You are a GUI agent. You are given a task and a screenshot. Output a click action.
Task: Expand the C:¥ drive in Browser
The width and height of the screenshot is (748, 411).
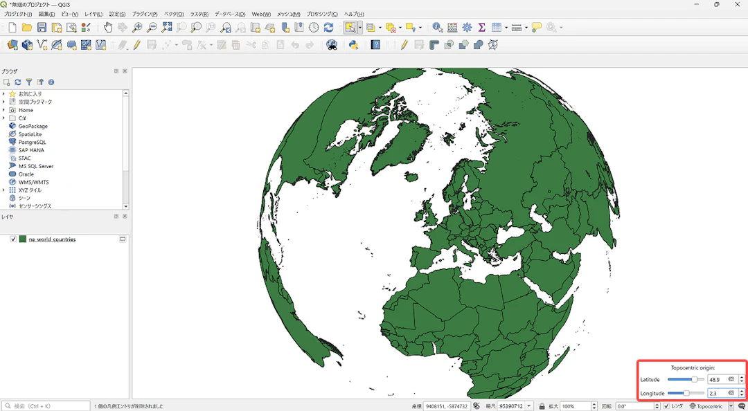[4, 118]
